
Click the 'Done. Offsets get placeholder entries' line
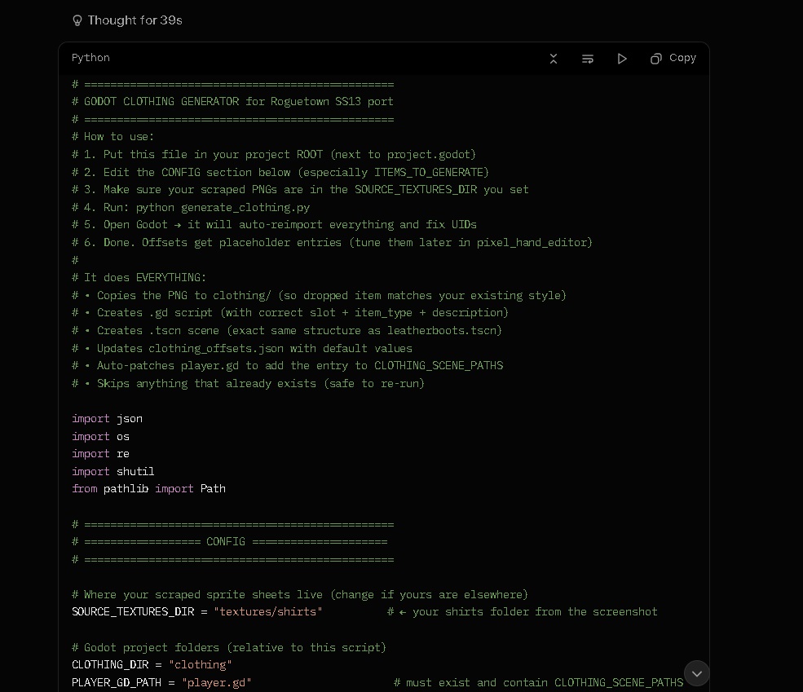click(332, 243)
